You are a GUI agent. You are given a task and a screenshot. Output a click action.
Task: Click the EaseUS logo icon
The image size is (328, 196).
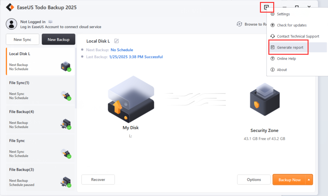point(10,7)
